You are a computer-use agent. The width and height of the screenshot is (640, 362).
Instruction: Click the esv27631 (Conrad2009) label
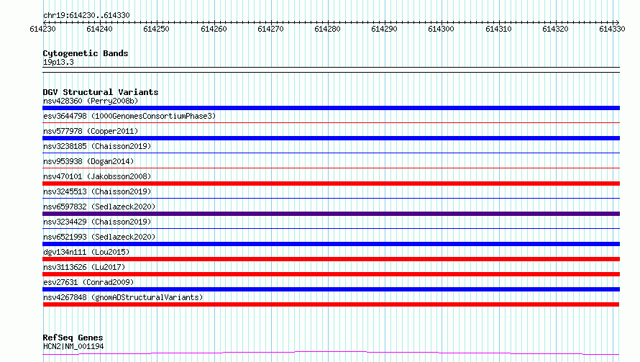[x=88, y=282]
